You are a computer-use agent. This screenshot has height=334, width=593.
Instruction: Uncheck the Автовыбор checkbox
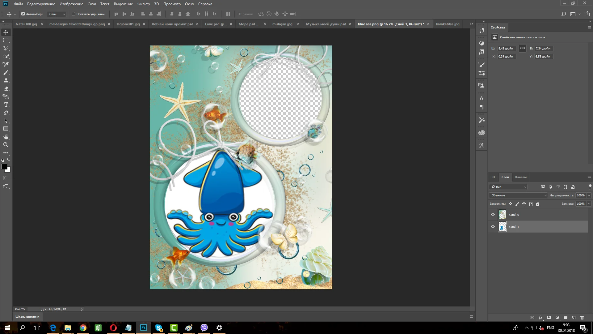[x=23, y=14]
